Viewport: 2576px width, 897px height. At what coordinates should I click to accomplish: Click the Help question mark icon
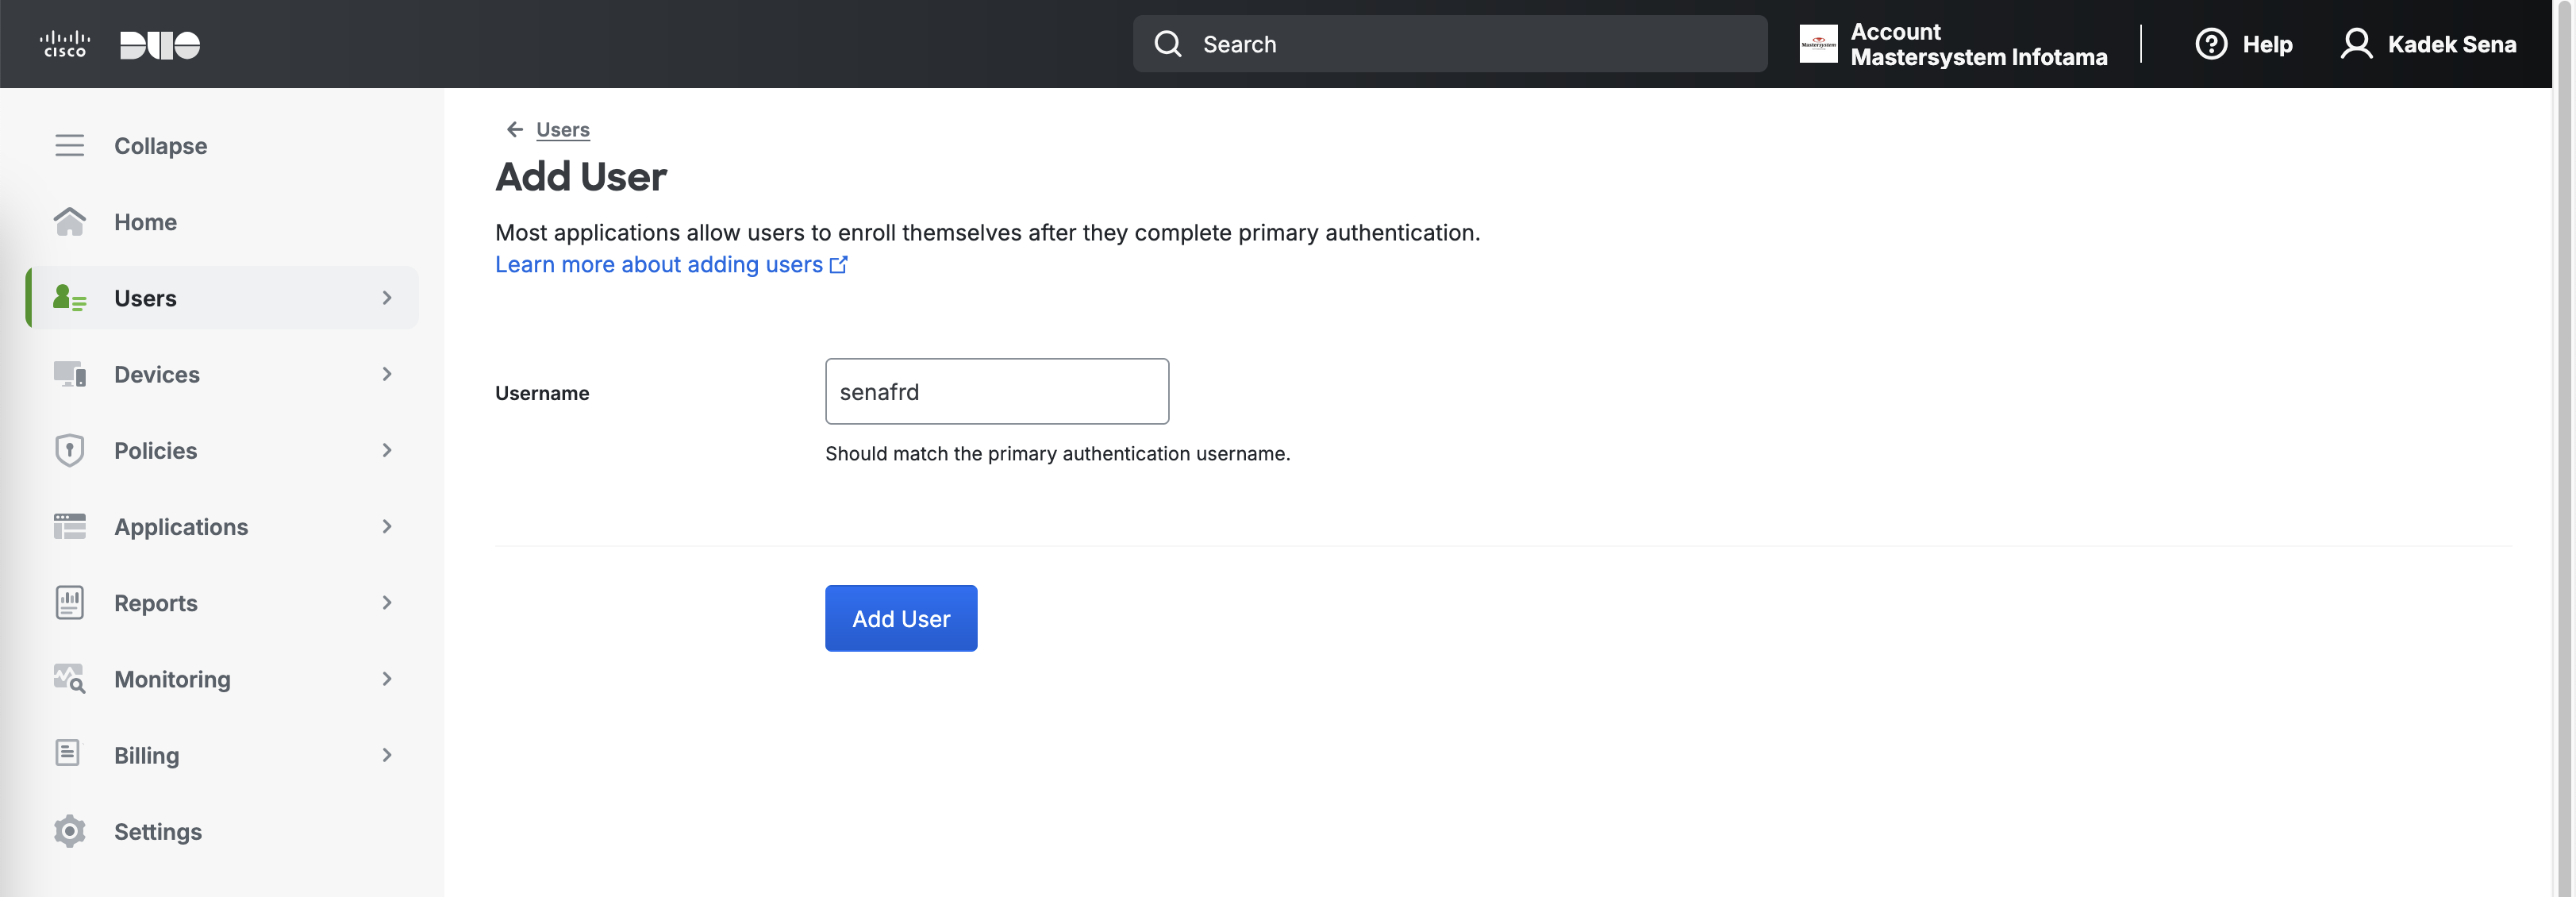tap(2210, 44)
